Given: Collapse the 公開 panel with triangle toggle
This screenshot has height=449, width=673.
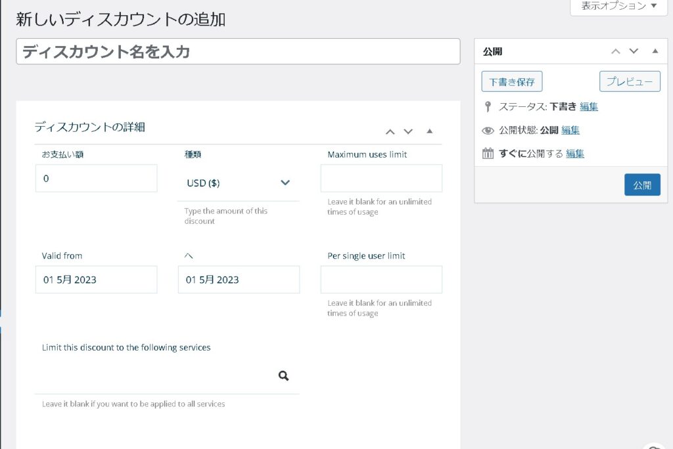Looking at the screenshot, I should [655, 51].
